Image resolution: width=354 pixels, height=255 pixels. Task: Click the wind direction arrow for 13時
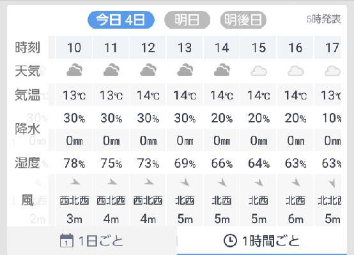185,182
